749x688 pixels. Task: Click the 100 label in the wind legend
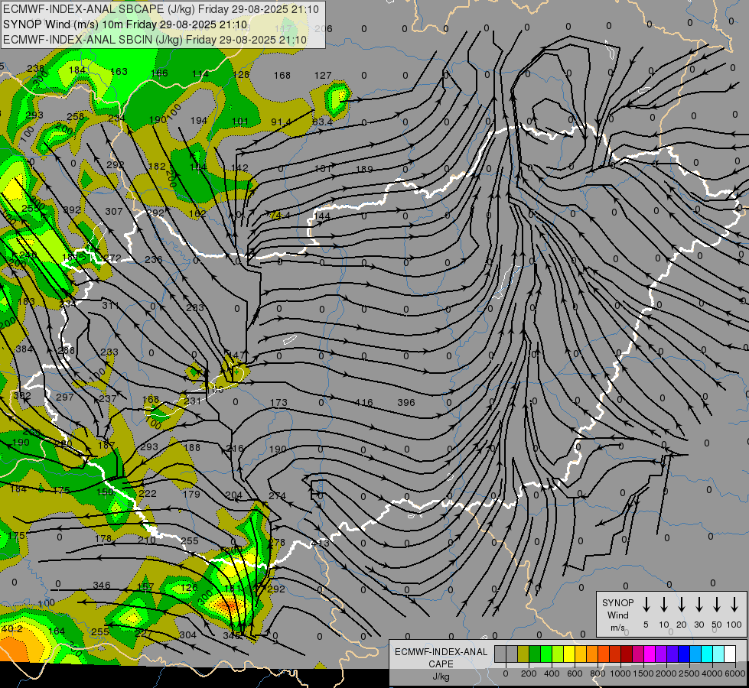pyautogui.click(x=734, y=625)
